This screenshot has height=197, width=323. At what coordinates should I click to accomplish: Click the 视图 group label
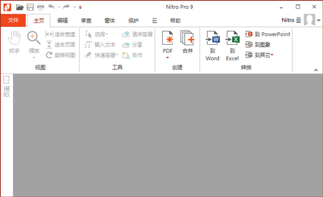(40, 67)
